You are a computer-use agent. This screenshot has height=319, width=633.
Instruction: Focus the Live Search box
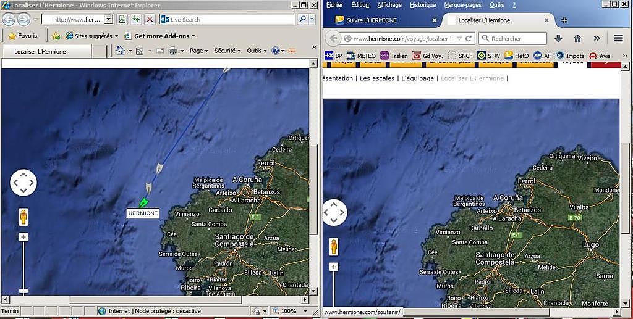tap(226, 19)
